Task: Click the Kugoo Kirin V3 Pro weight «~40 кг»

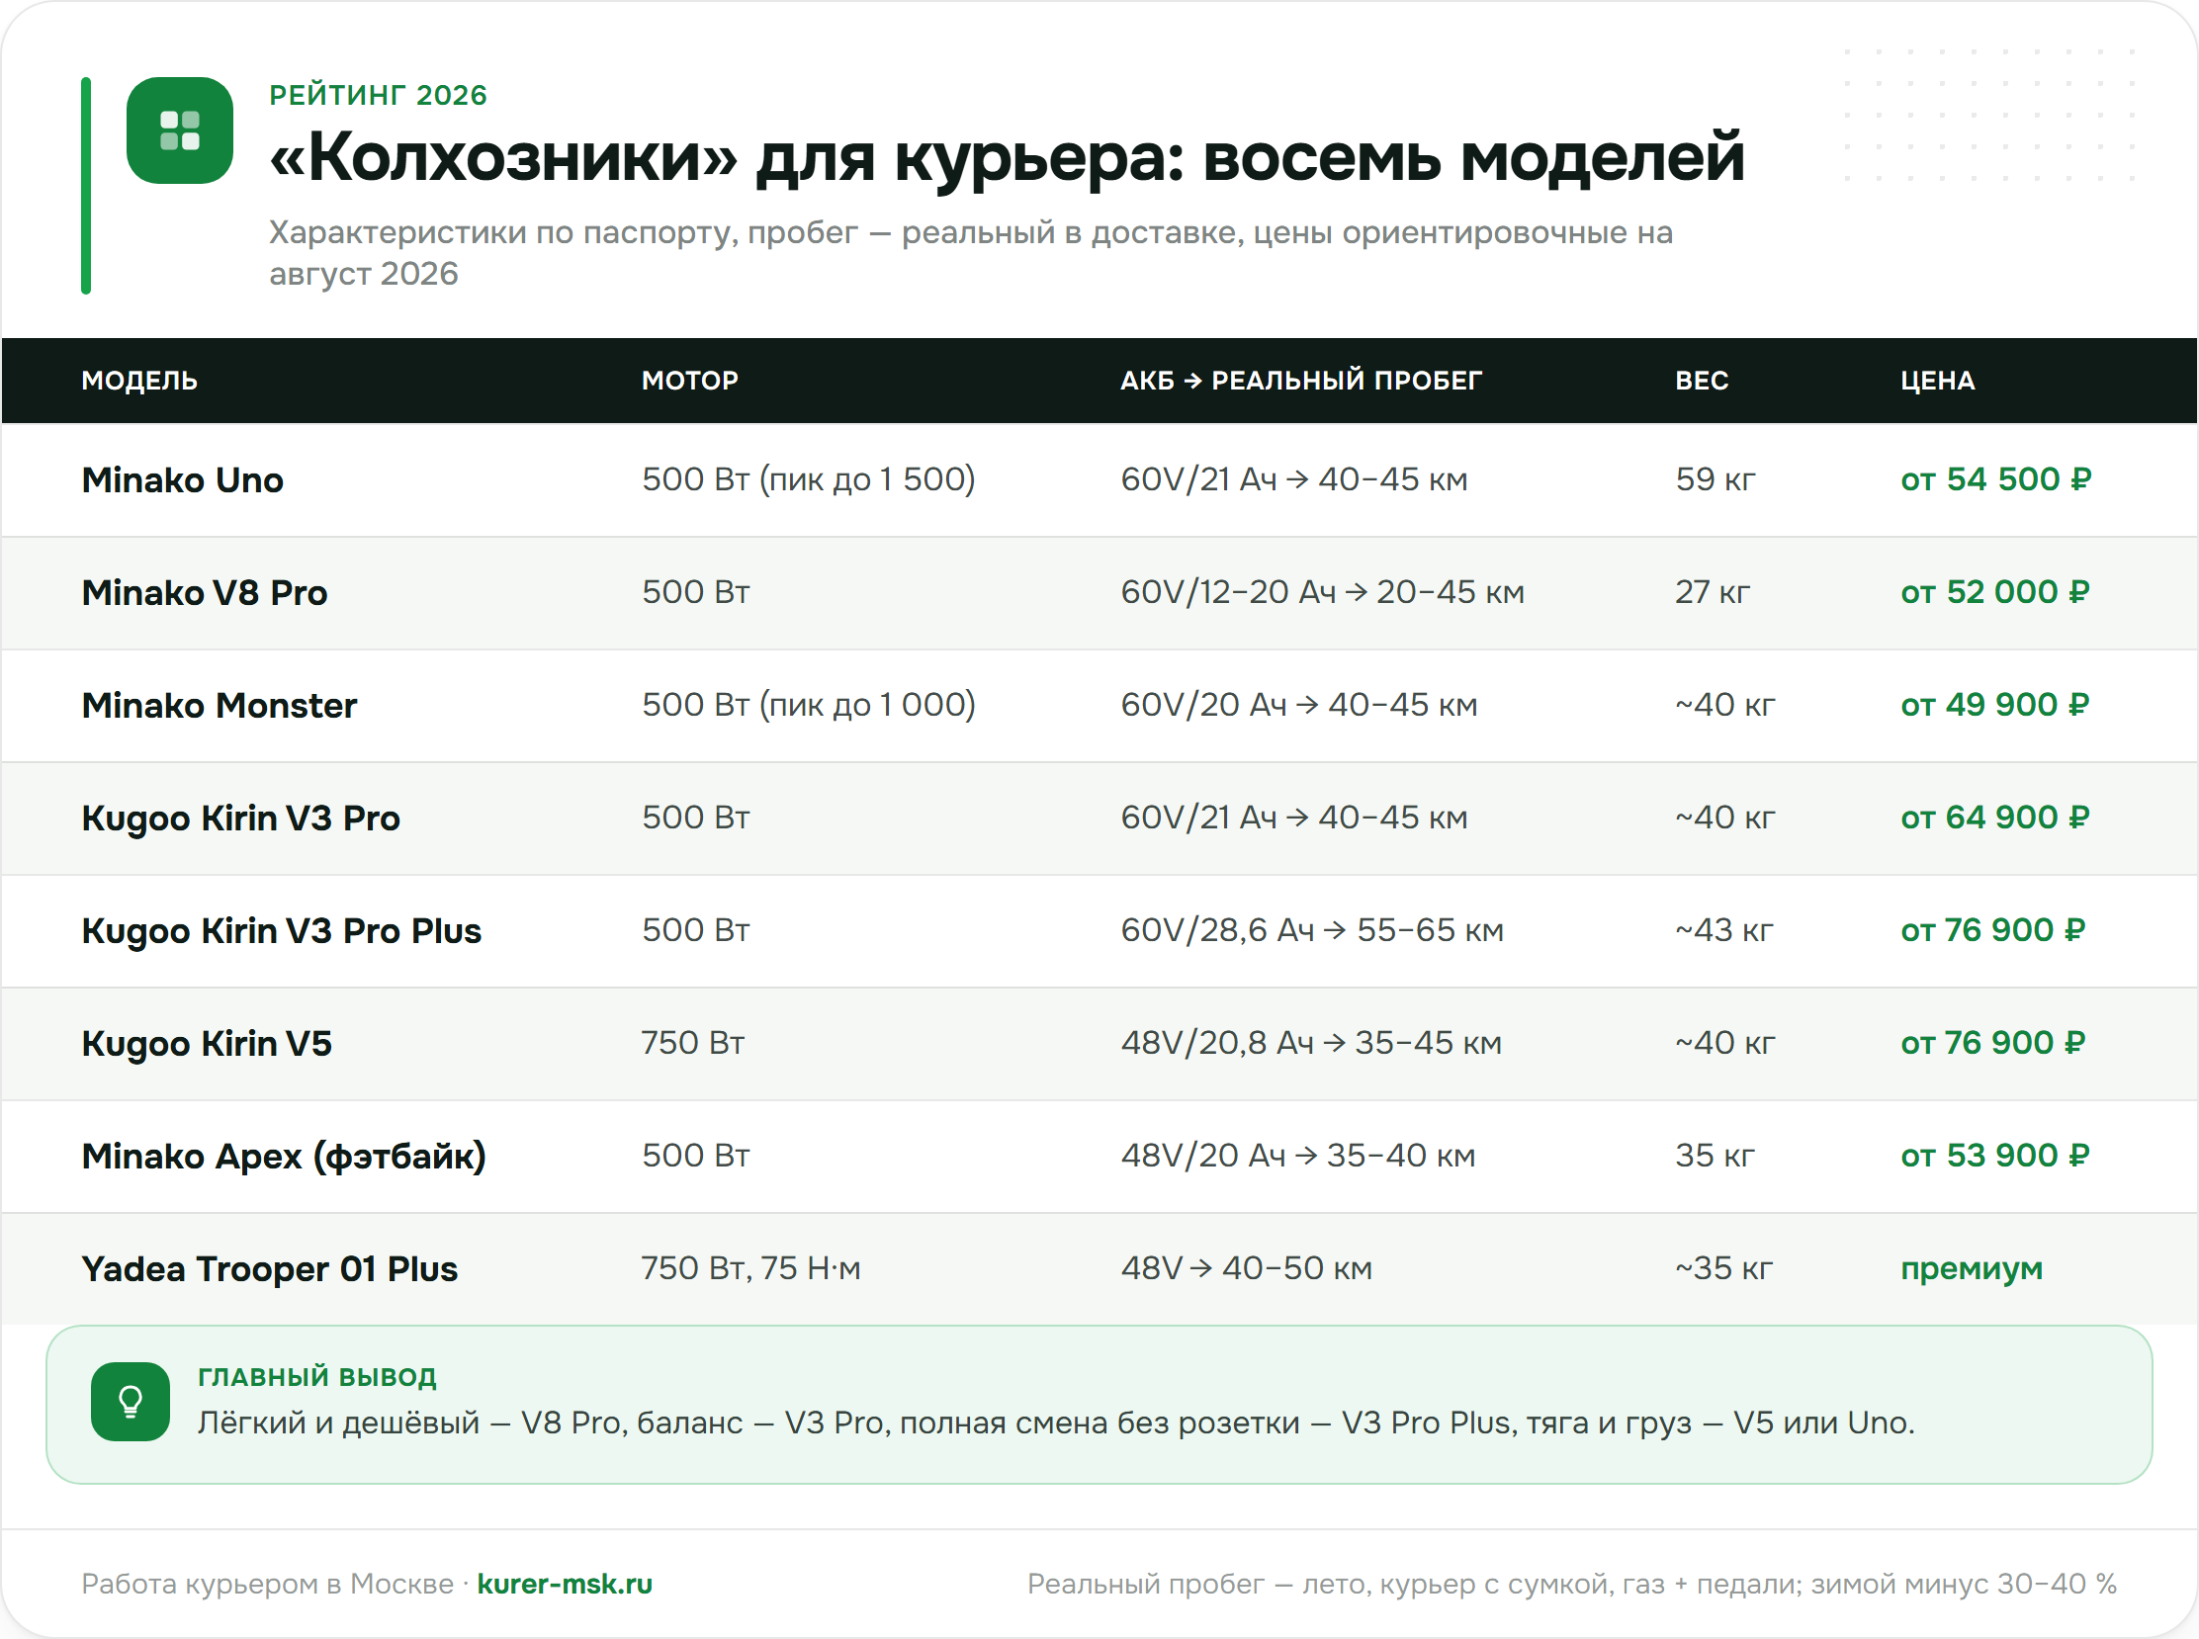Action: click(1724, 818)
